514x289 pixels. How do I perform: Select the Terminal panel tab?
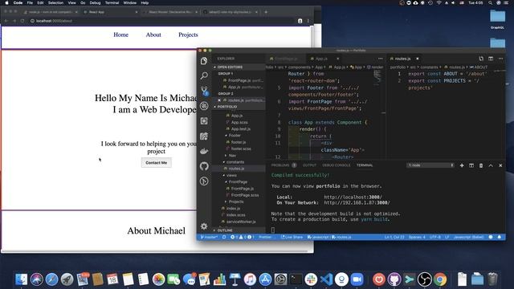click(365, 165)
